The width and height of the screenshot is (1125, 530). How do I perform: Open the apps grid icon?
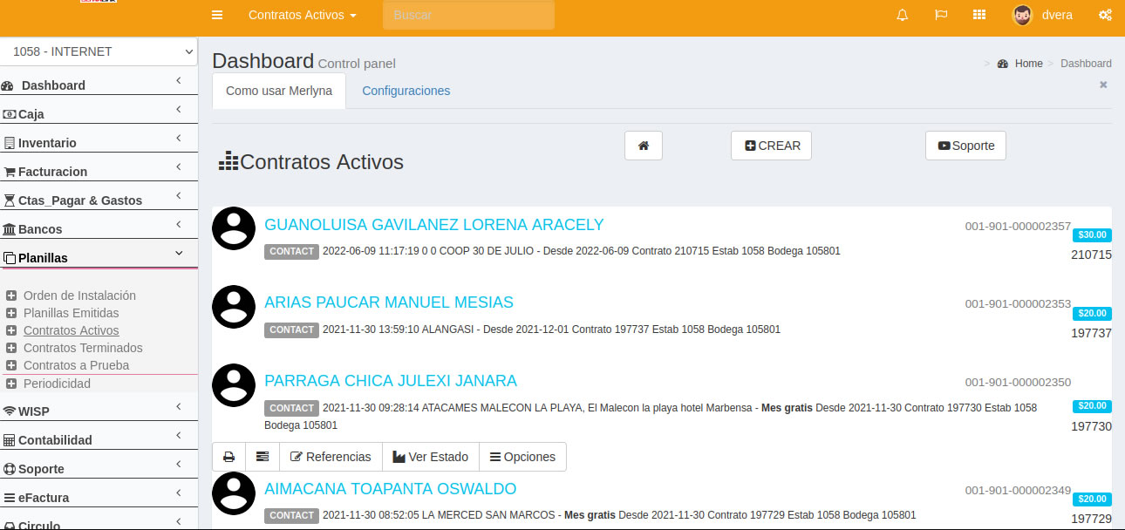979,15
